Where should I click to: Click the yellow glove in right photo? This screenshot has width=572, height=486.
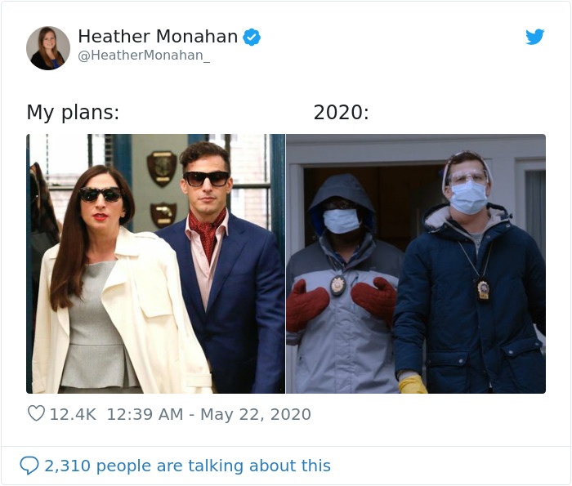point(412,384)
